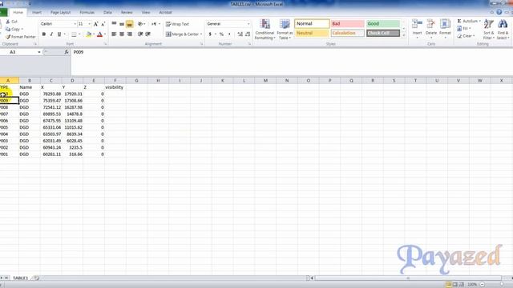Screen dimensions: 513x288
Task: Select the highlighted Bottom Align button
Action: pyautogui.click(x=130, y=24)
